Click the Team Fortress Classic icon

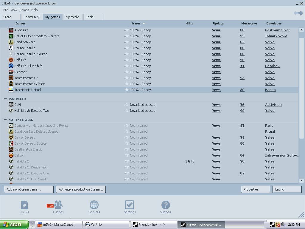[11, 84]
